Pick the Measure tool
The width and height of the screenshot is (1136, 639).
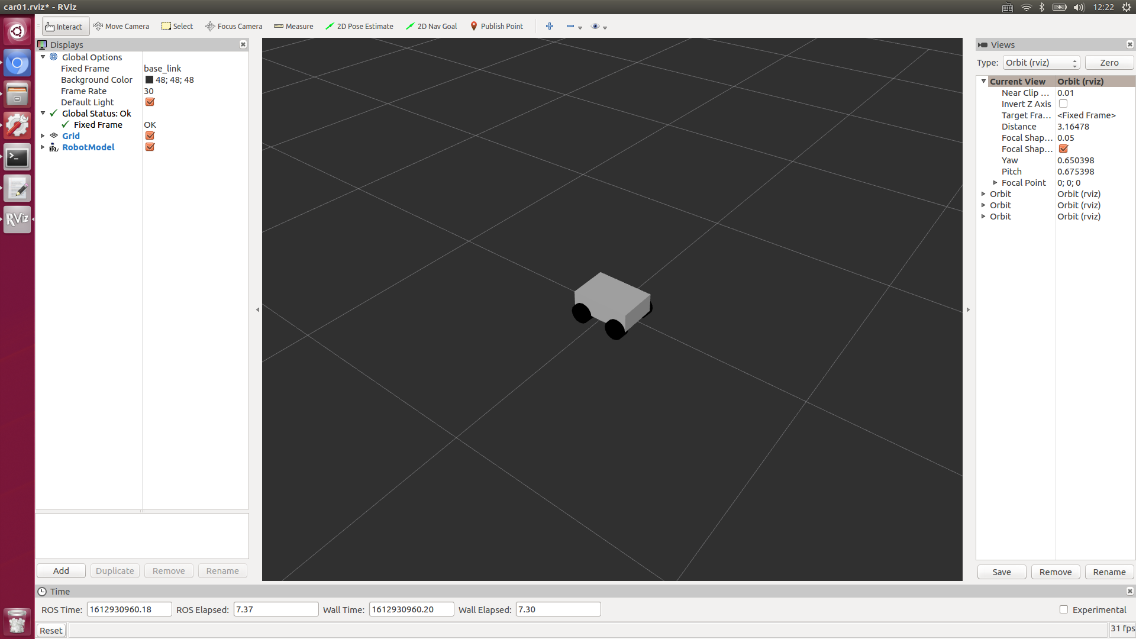click(293, 27)
